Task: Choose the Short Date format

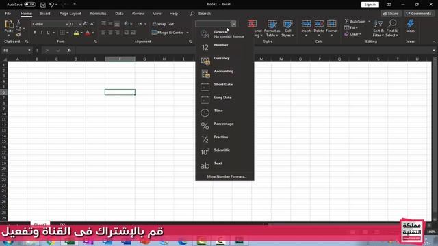Action: tap(224, 87)
